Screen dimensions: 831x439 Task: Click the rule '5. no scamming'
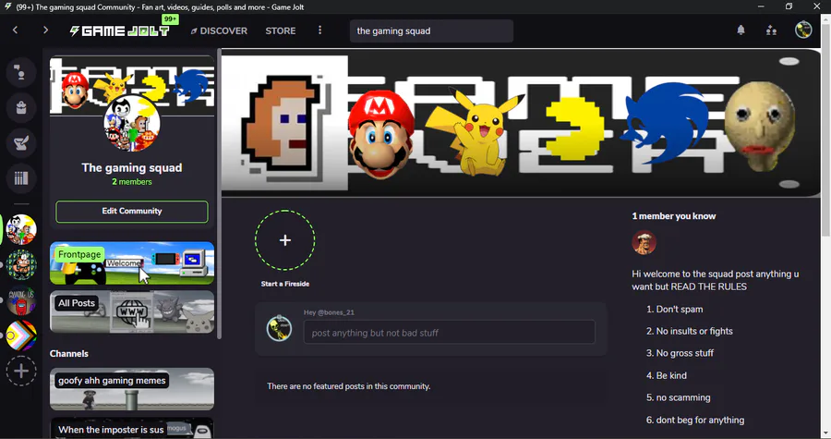tap(678, 397)
